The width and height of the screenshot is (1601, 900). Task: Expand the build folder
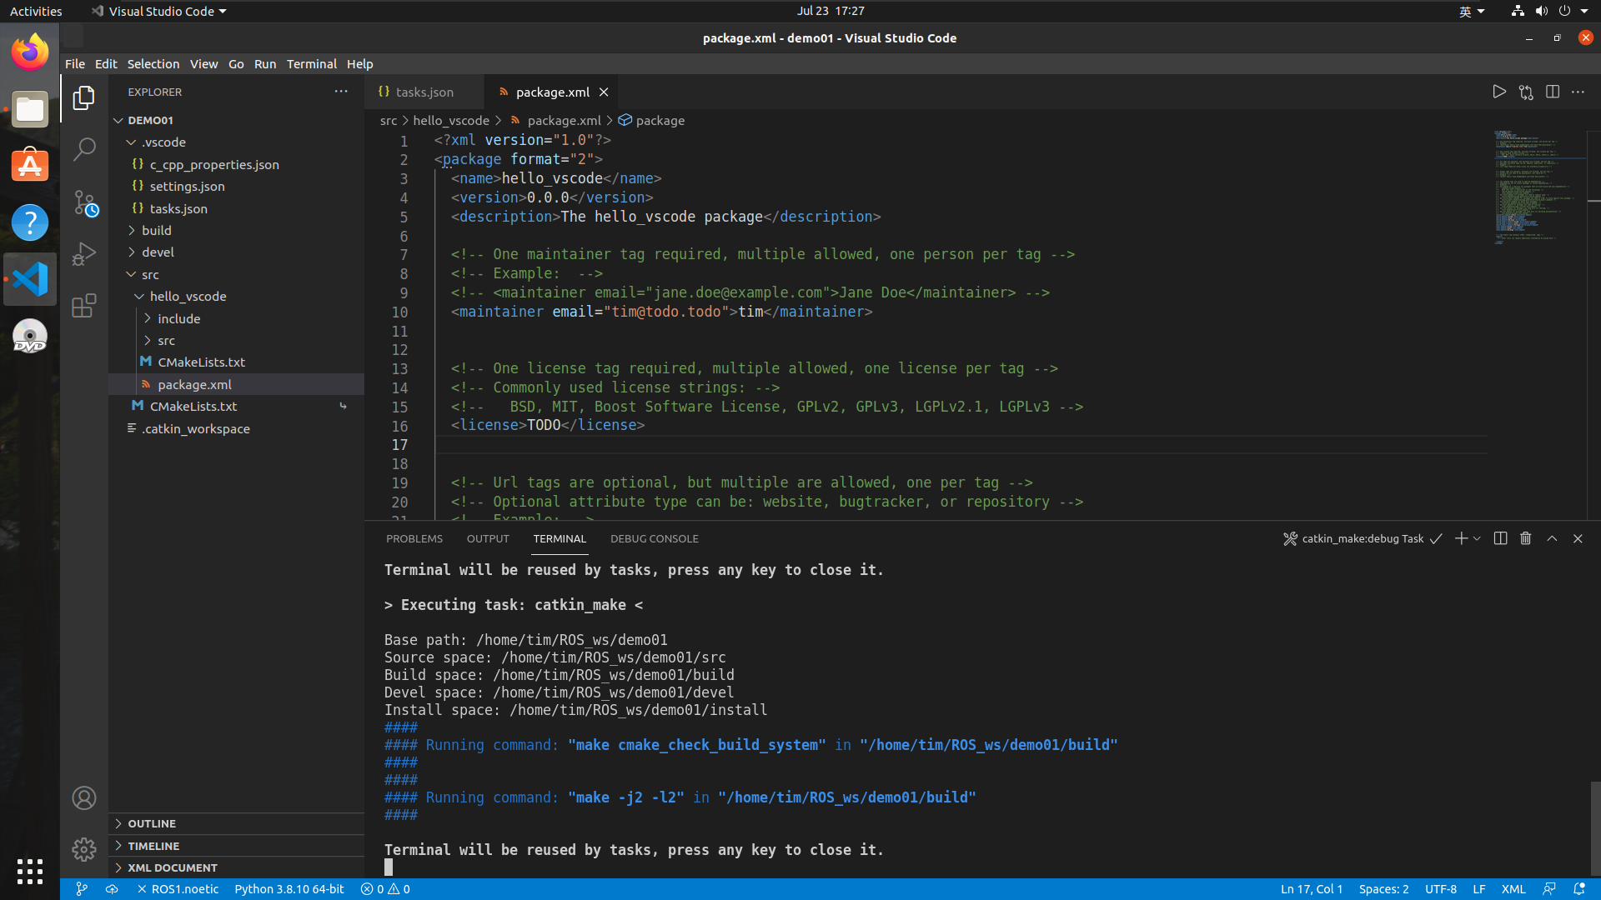click(x=156, y=231)
